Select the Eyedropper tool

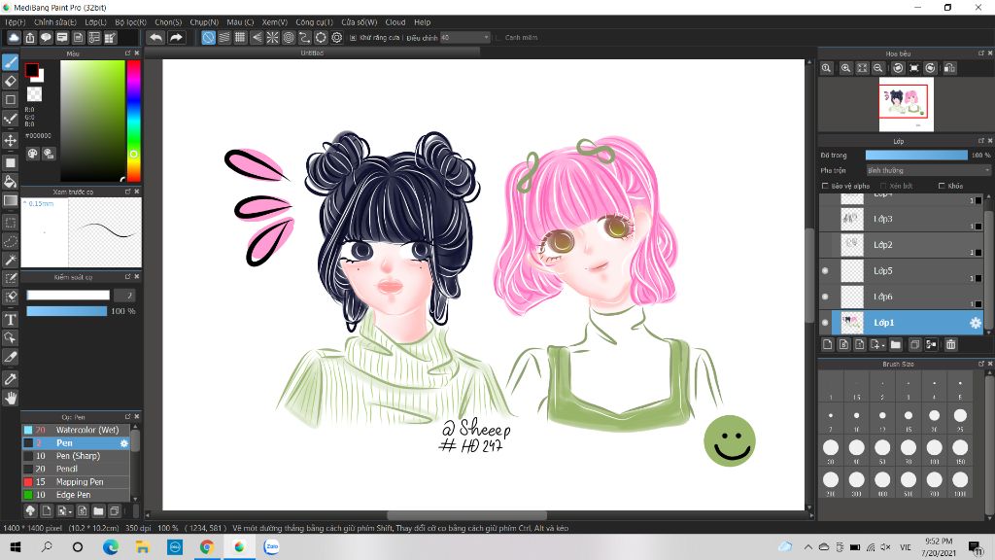click(x=10, y=379)
